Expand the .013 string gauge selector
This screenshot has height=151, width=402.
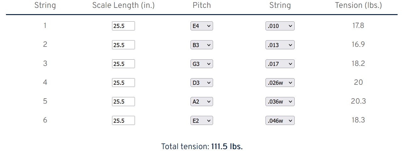pos(280,45)
